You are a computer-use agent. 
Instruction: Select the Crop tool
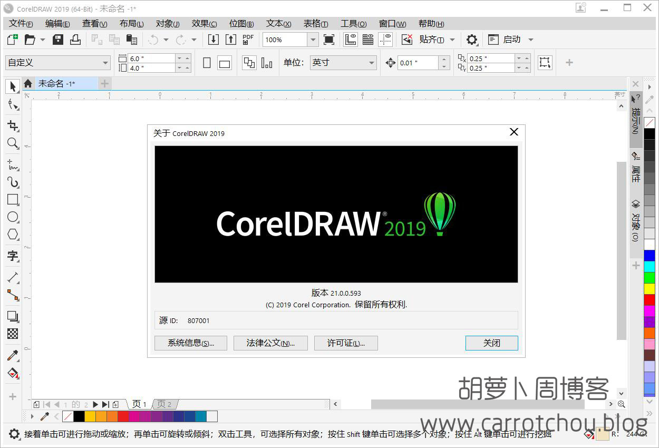(13, 125)
